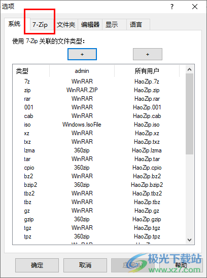Click HaoZip.7z in 所有用户 column
Image resolution: width=207 pixels, height=278 pixels.
147,82
